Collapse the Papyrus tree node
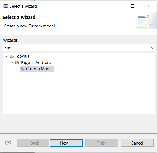Viewport: 158px width, 153px height. pos(6,56)
